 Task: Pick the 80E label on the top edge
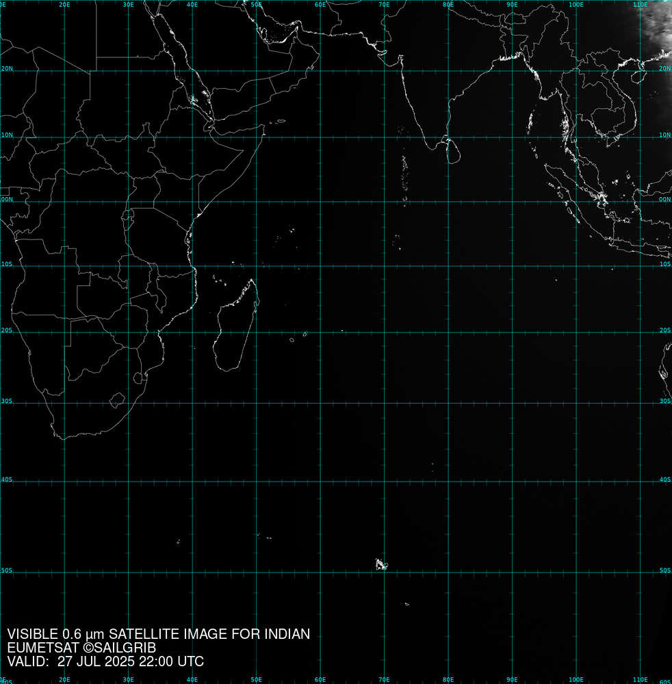(x=448, y=5)
